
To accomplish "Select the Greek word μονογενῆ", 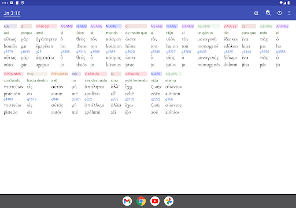I will [x=207, y=39].
